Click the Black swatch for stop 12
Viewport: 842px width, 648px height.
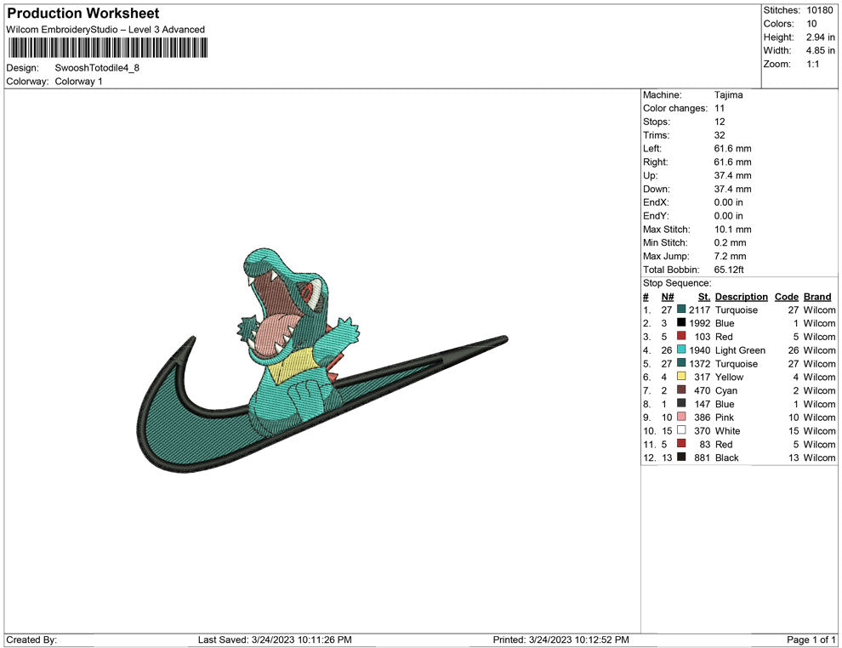point(681,457)
